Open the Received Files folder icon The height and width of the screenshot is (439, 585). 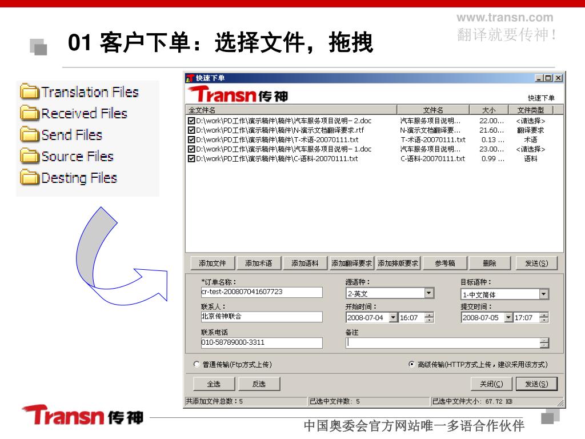[x=30, y=113]
